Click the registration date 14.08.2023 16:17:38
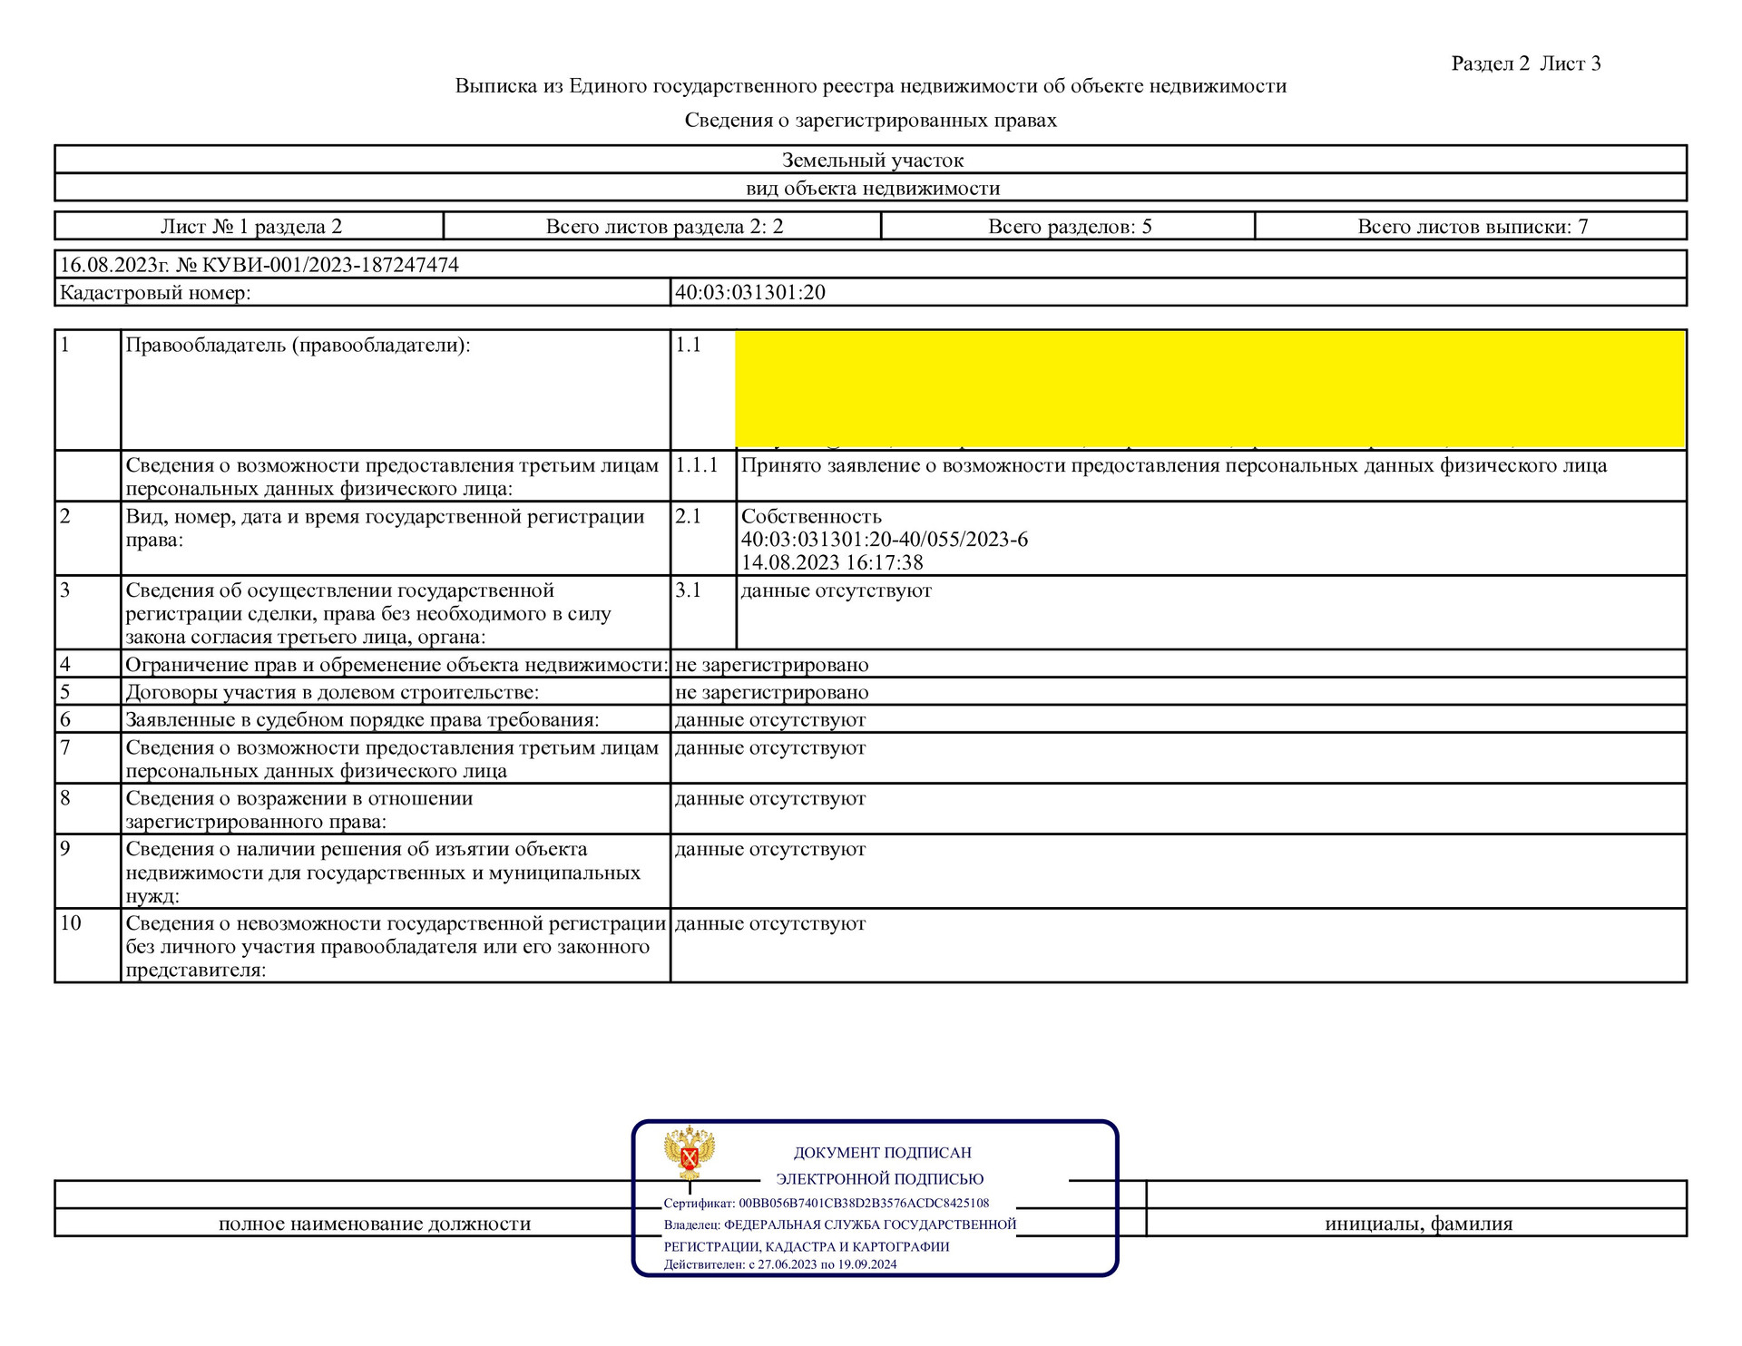The width and height of the screenshot is (1742, 1346). pos(832,562)
